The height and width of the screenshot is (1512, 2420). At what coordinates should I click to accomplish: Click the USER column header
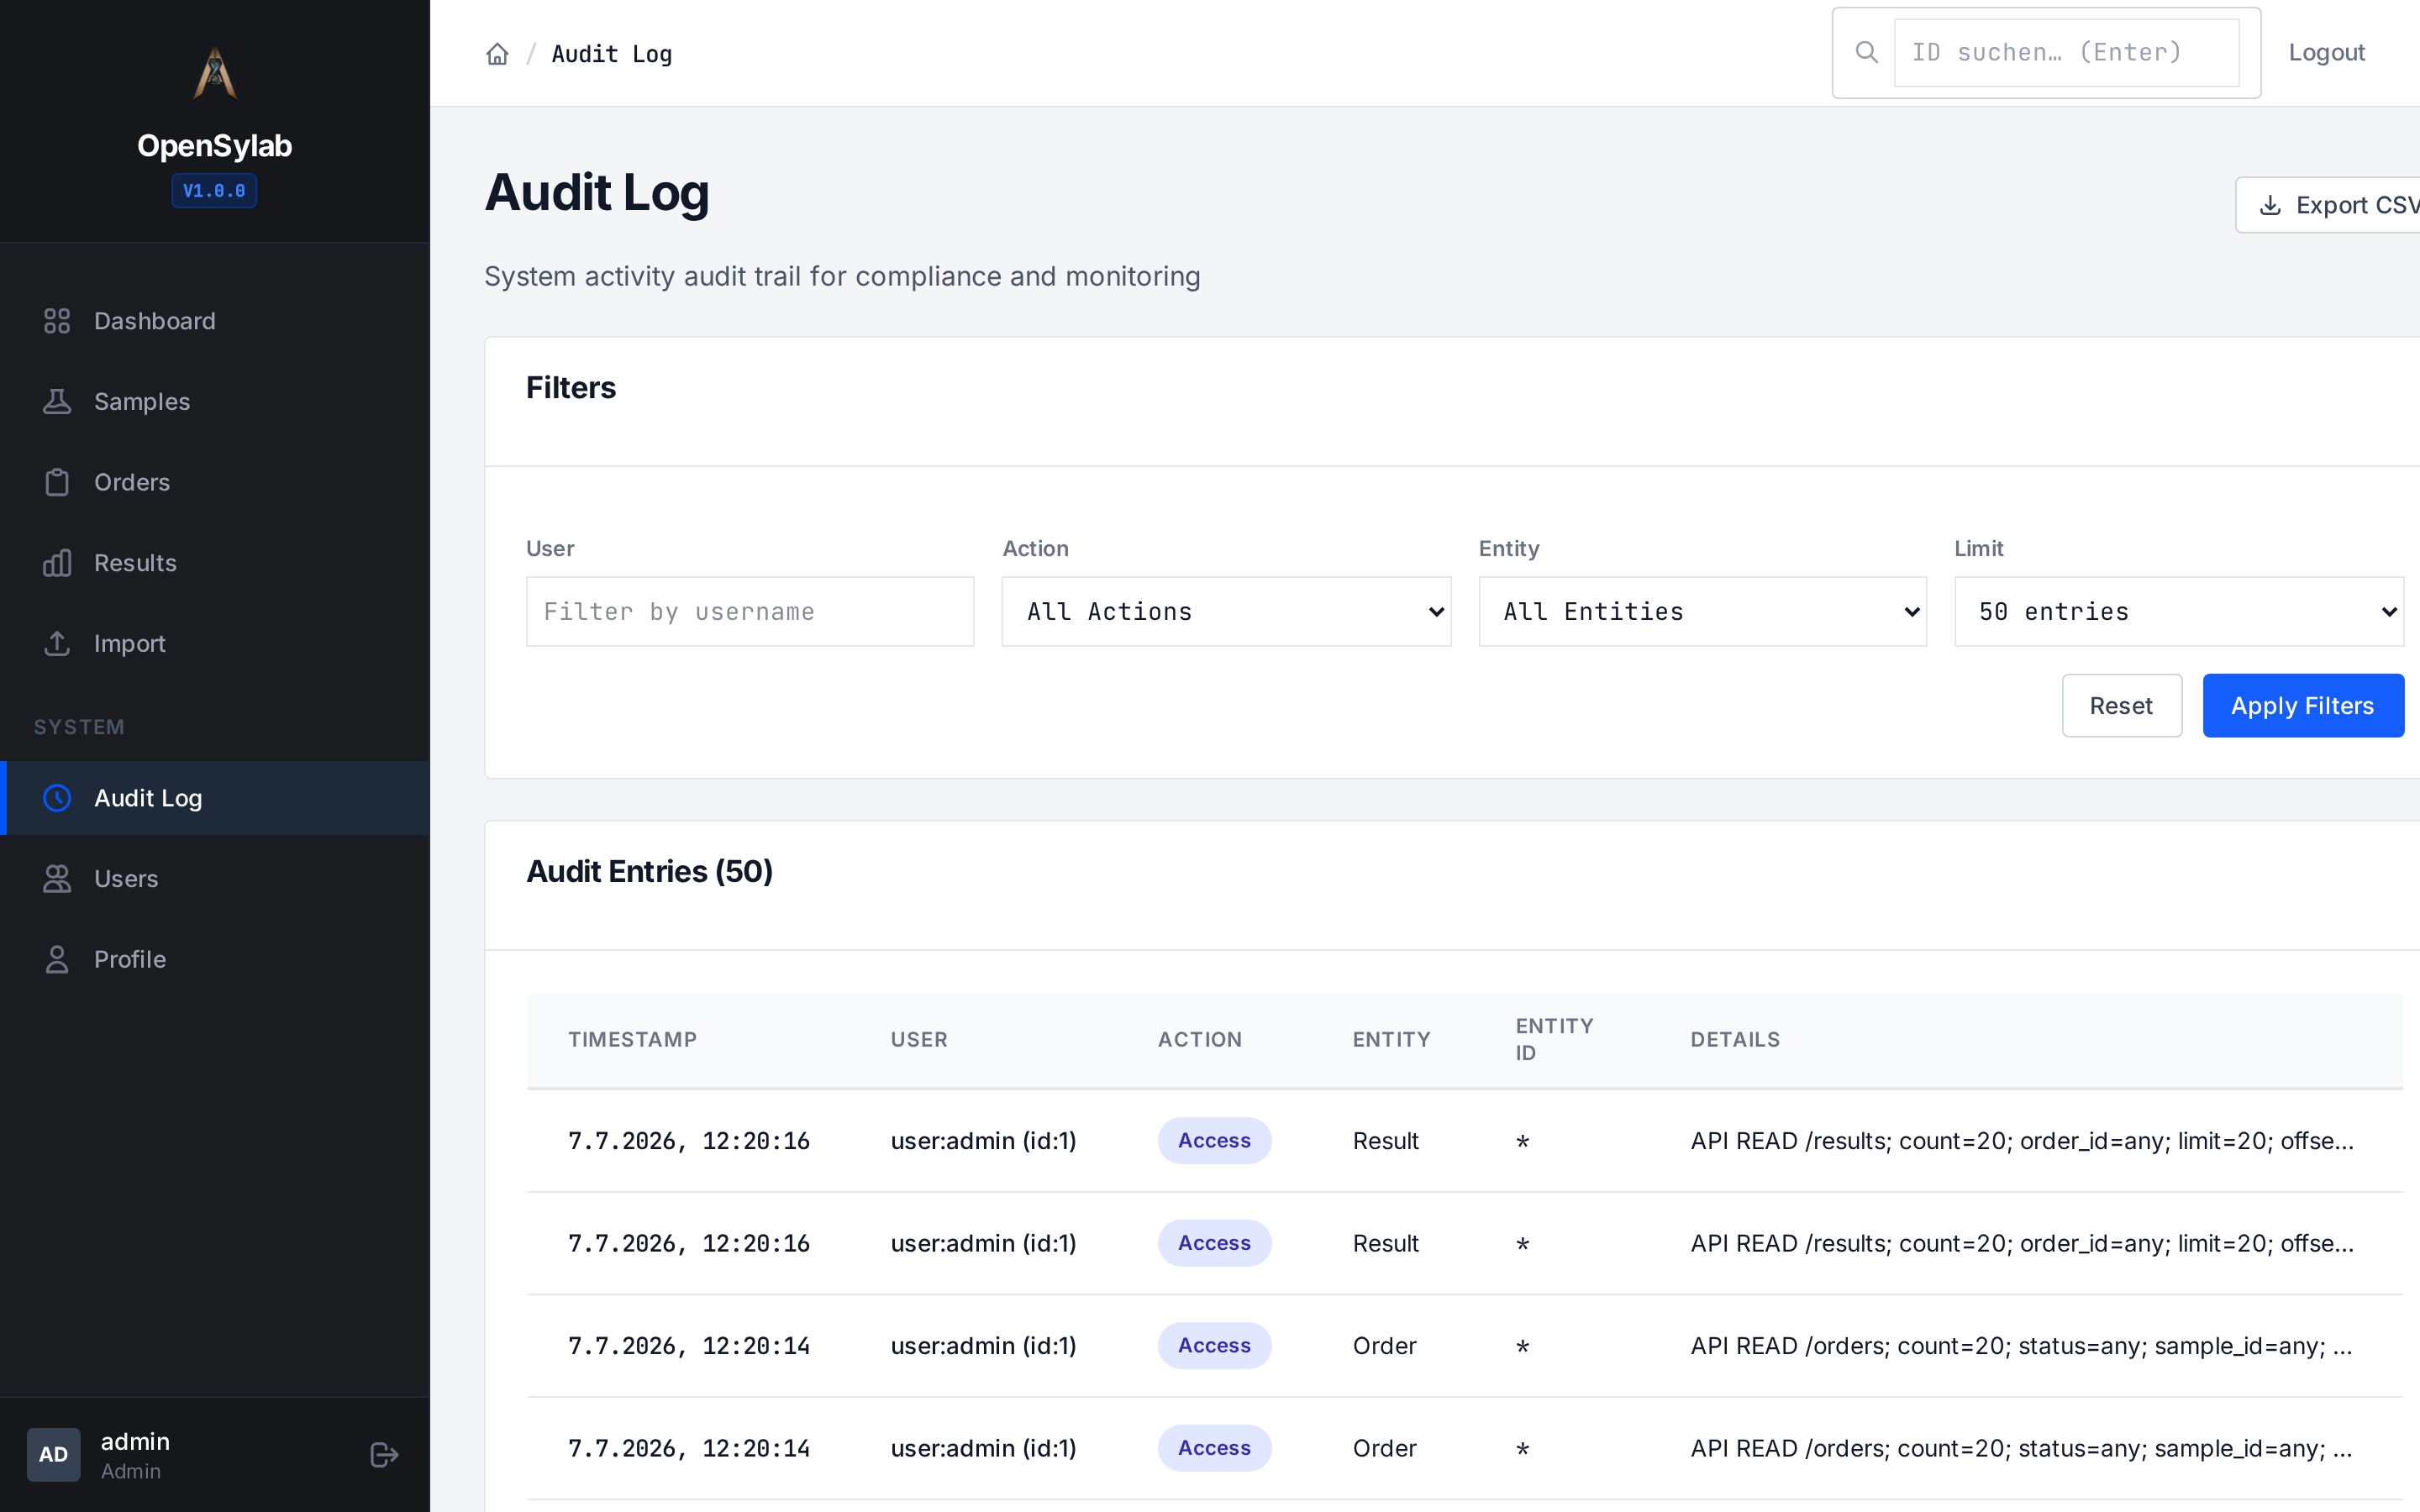pyautogui.click(x=919, y=1039)
